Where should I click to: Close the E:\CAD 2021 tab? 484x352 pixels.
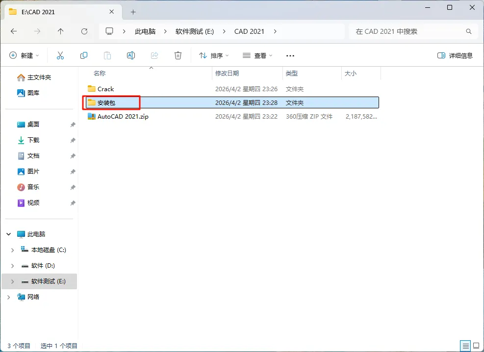coord(112,12)
